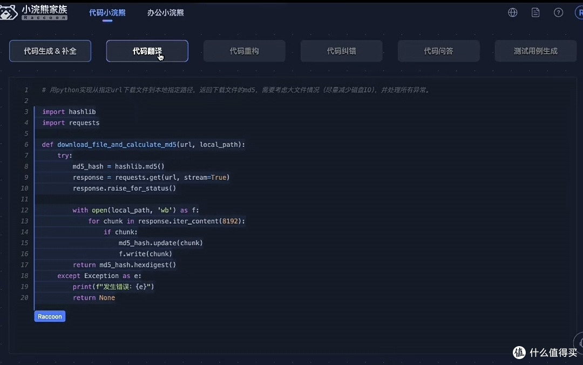Click the blue Raccoon tag

(x=50, y=316)
